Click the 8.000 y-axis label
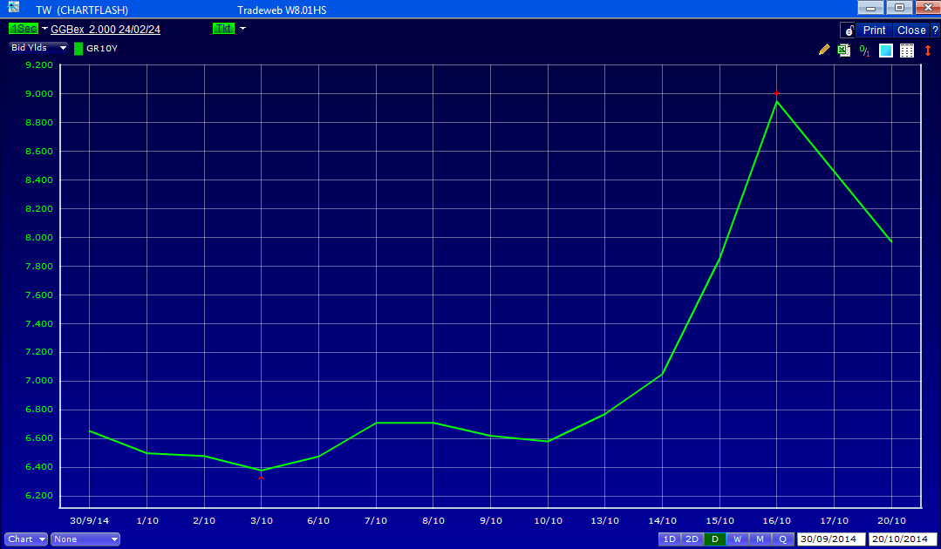 click(39, 237)
